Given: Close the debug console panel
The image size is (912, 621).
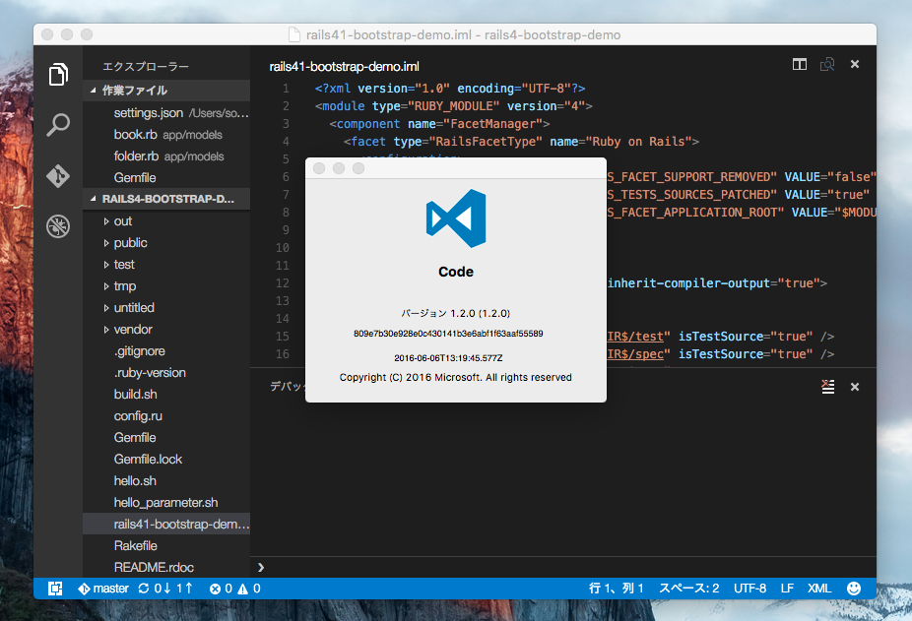Looking at the screenshot, I should click(x=855, y=387).
